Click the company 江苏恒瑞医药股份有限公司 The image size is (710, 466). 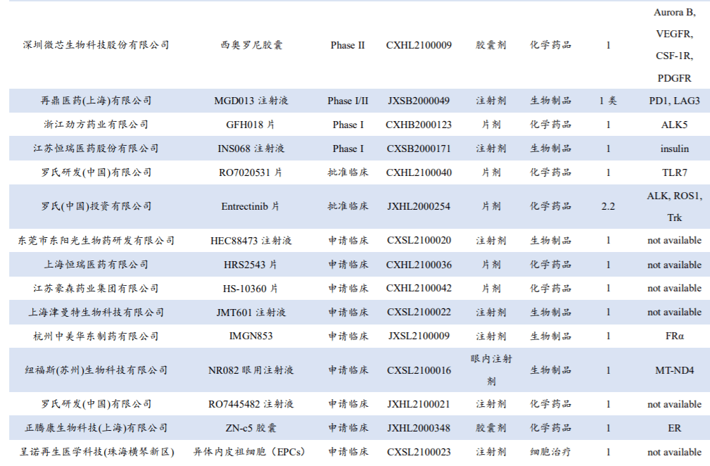coord(96,149)
